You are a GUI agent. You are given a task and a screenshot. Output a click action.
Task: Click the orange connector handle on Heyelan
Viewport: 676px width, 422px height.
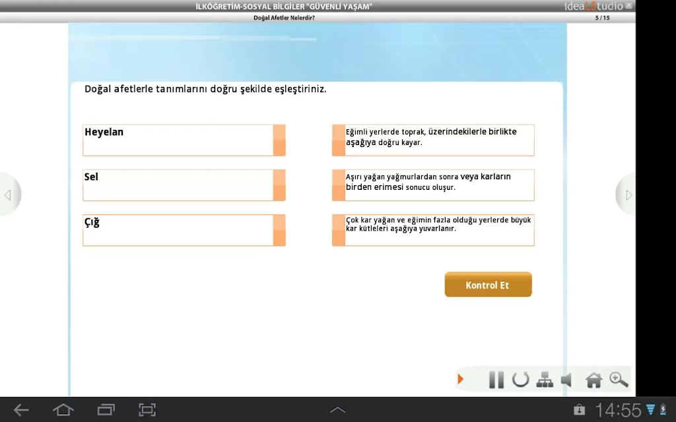(x=279, y=140)
